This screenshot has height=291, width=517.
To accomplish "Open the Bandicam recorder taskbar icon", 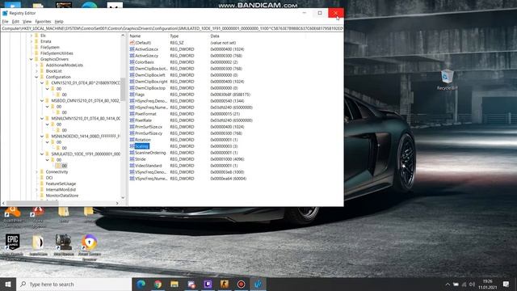I will tap(241, 284).
